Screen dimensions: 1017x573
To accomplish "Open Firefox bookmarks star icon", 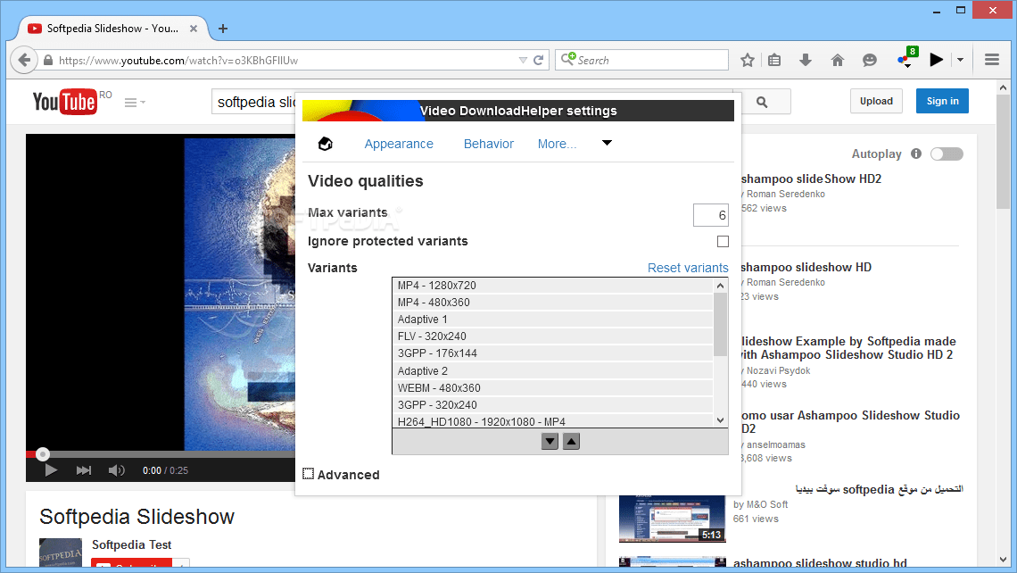I will click(748, 59).
